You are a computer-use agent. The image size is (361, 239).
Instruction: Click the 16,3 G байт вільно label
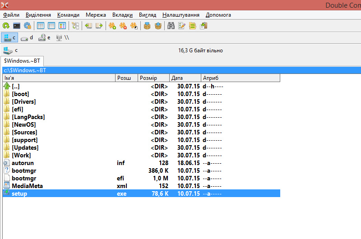pos(200,51)
